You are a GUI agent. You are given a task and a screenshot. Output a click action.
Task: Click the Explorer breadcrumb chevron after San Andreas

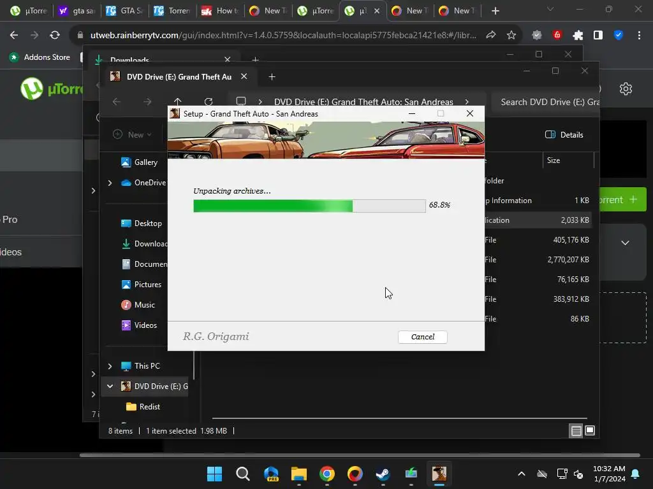[467, 101]
